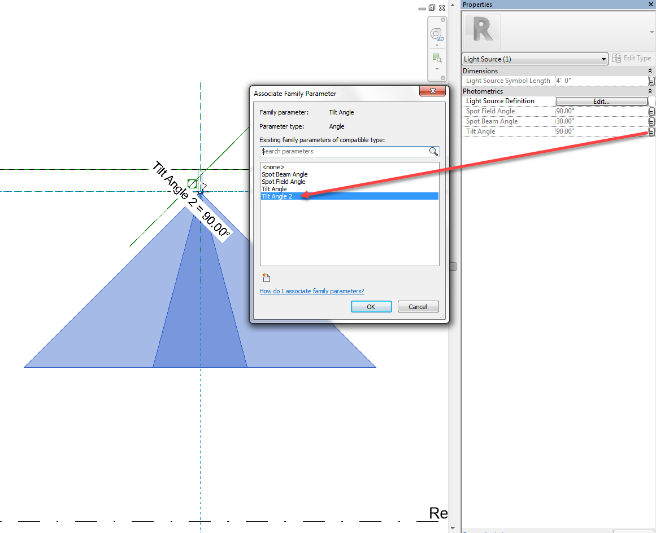Click the magnifying glass search icon in the dialog

(x=432, y=151)
